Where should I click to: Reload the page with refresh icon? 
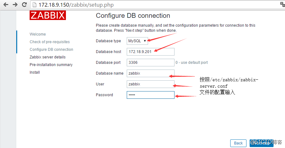coord(24,4)
